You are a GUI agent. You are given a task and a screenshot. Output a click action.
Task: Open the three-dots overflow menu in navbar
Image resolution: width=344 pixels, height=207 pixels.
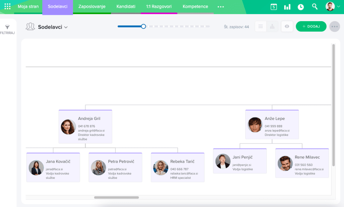click(x=221, y=6)
